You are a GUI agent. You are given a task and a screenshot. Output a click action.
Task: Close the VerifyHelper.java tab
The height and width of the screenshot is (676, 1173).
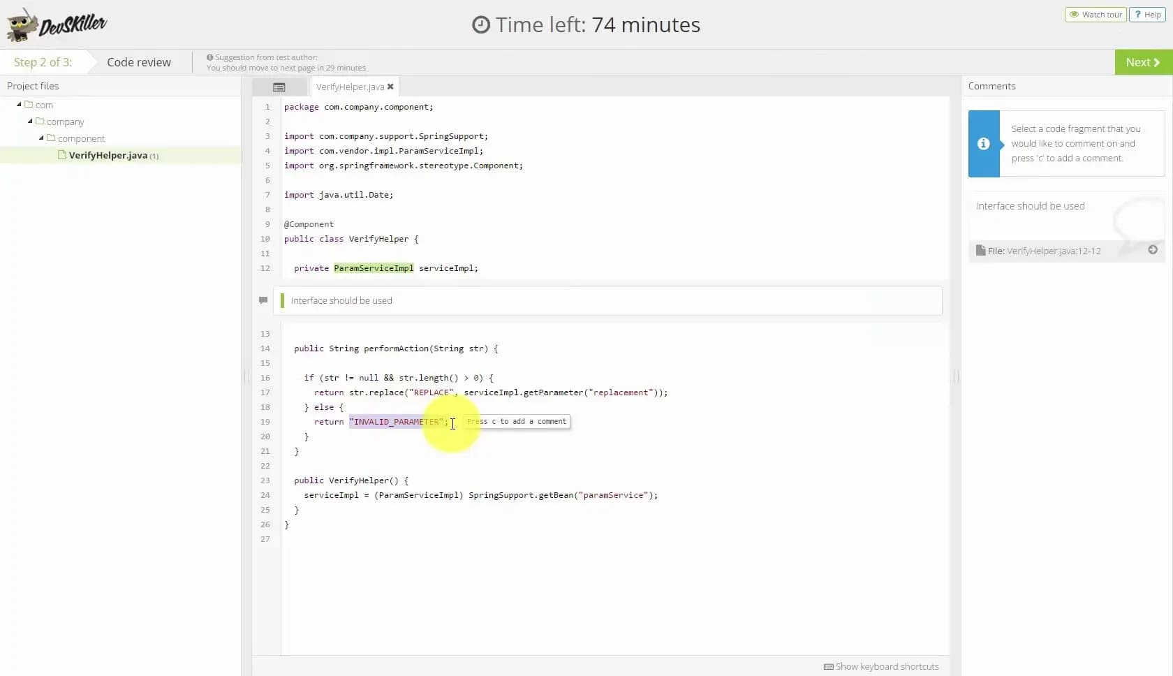390,87
